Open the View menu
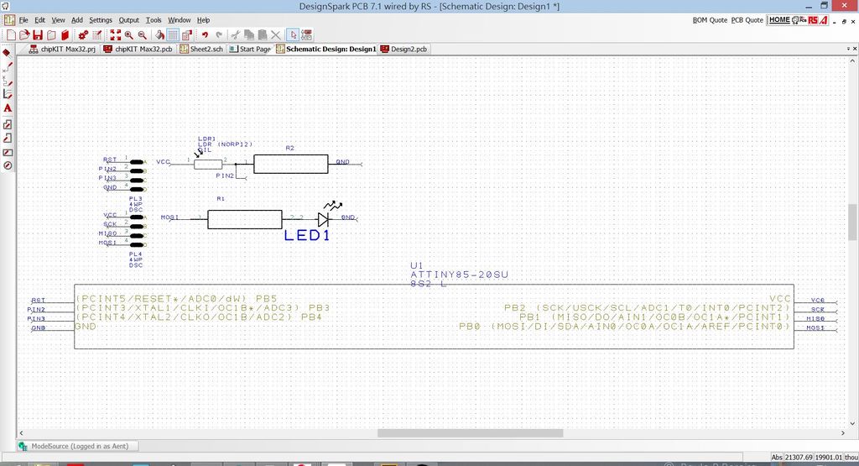The width and height of the screenshot is (859, 466). tap(58, 20)
